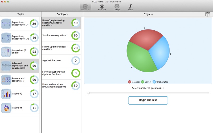Select subtopic Algebraic fractions
This screenshot has width=213, height=133.
(61, 61)
